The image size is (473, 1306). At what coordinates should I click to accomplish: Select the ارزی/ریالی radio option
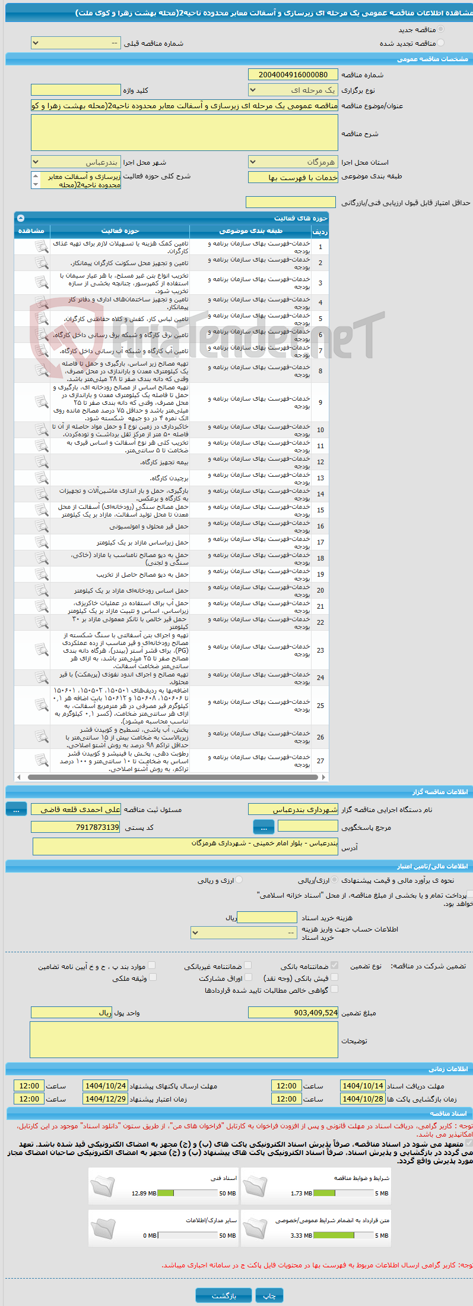click(x=335, y=880)
